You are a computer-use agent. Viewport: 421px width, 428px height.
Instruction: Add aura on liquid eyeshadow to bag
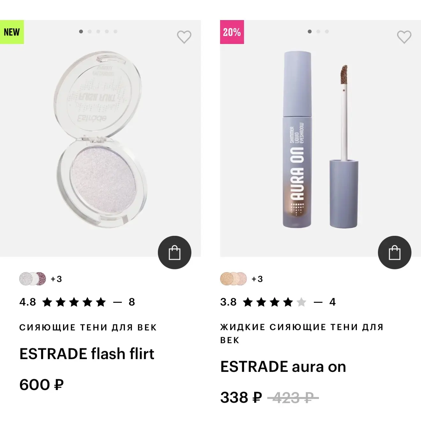click(x=395, y=252)
